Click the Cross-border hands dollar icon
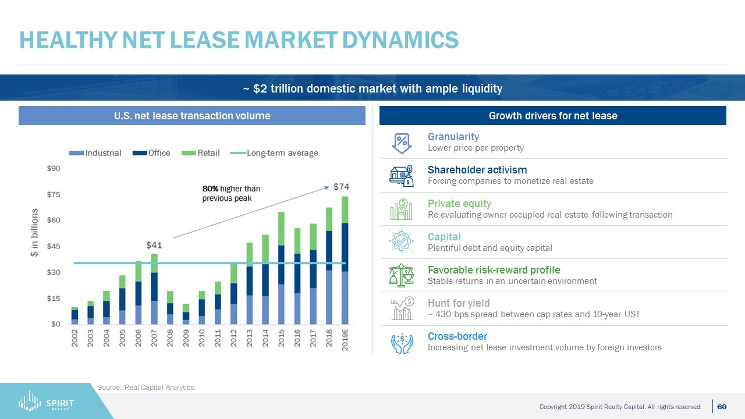This screenshot has height=419, width=745. [402, 342]
